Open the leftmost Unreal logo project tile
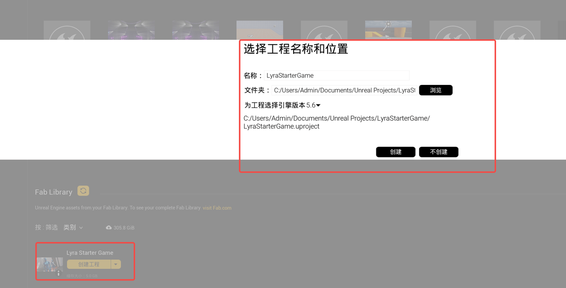Screen dimensions: 566x288 point(67,31)
